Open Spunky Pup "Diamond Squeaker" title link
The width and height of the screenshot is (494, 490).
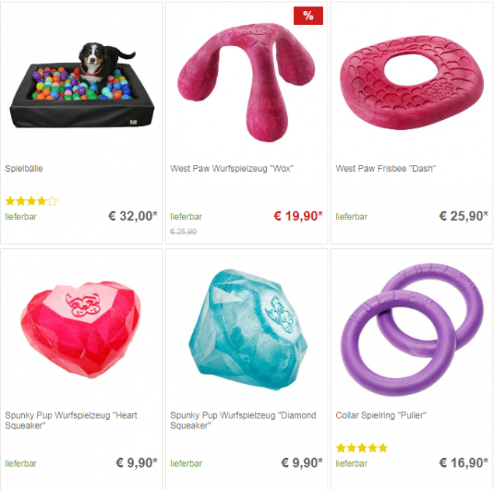pos(243,421)
